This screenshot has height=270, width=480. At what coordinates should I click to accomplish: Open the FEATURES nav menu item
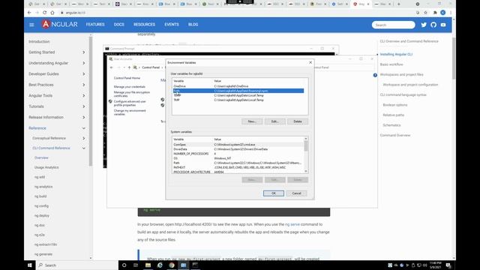95,25
